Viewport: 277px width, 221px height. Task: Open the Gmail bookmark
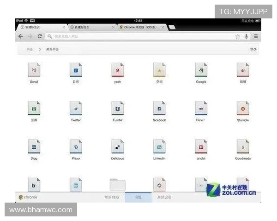click(x=34, y=70)
